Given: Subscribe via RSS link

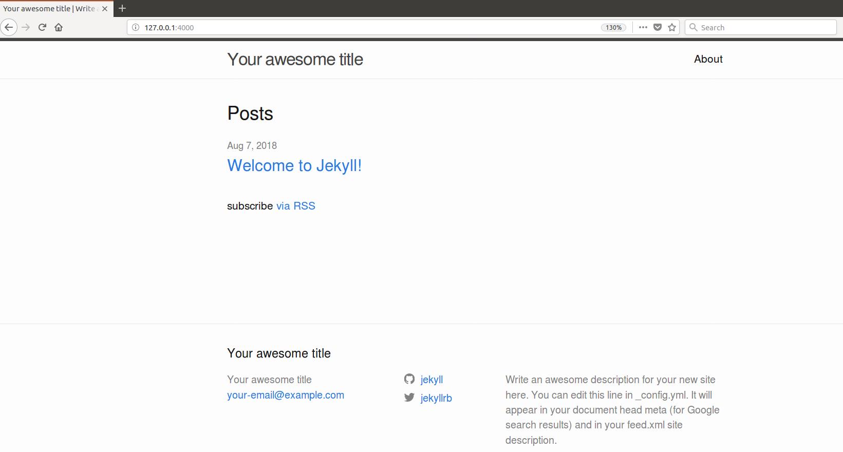Looking at the screenshot, I should click(x=295, y=206).
